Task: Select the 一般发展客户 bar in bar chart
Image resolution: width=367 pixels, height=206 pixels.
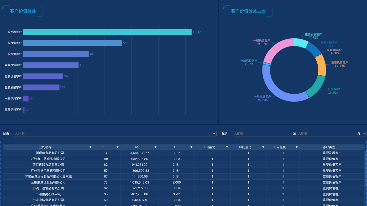Action: point(107,32)
